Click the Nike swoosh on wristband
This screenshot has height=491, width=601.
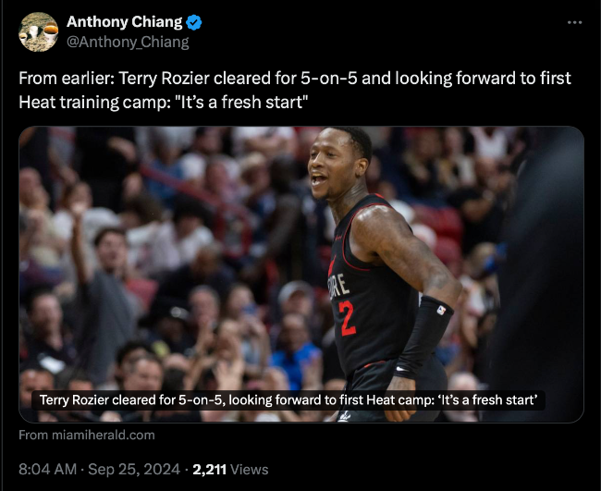pyautogui.click(x=401, y=370)
